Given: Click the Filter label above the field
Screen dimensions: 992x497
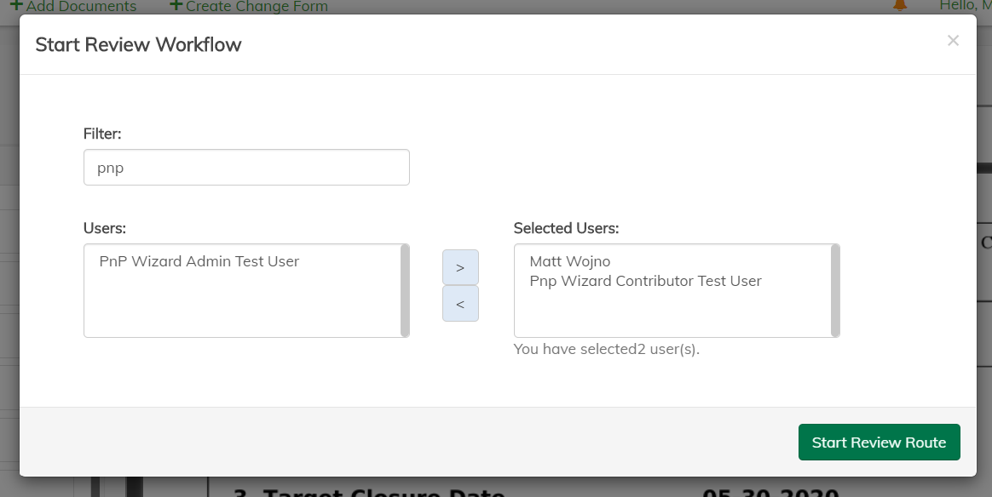Looking at the screenshot, I should [x=102, y=134].
